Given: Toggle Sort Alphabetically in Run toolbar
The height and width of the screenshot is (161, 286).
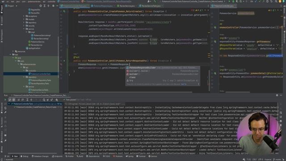Looking at the screenshot, I should click(x=18, y=100).
